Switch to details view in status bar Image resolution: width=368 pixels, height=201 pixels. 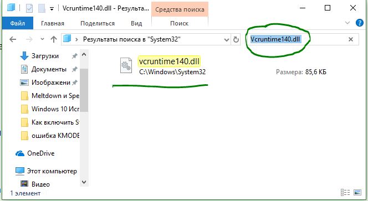[x=345, y=193]
